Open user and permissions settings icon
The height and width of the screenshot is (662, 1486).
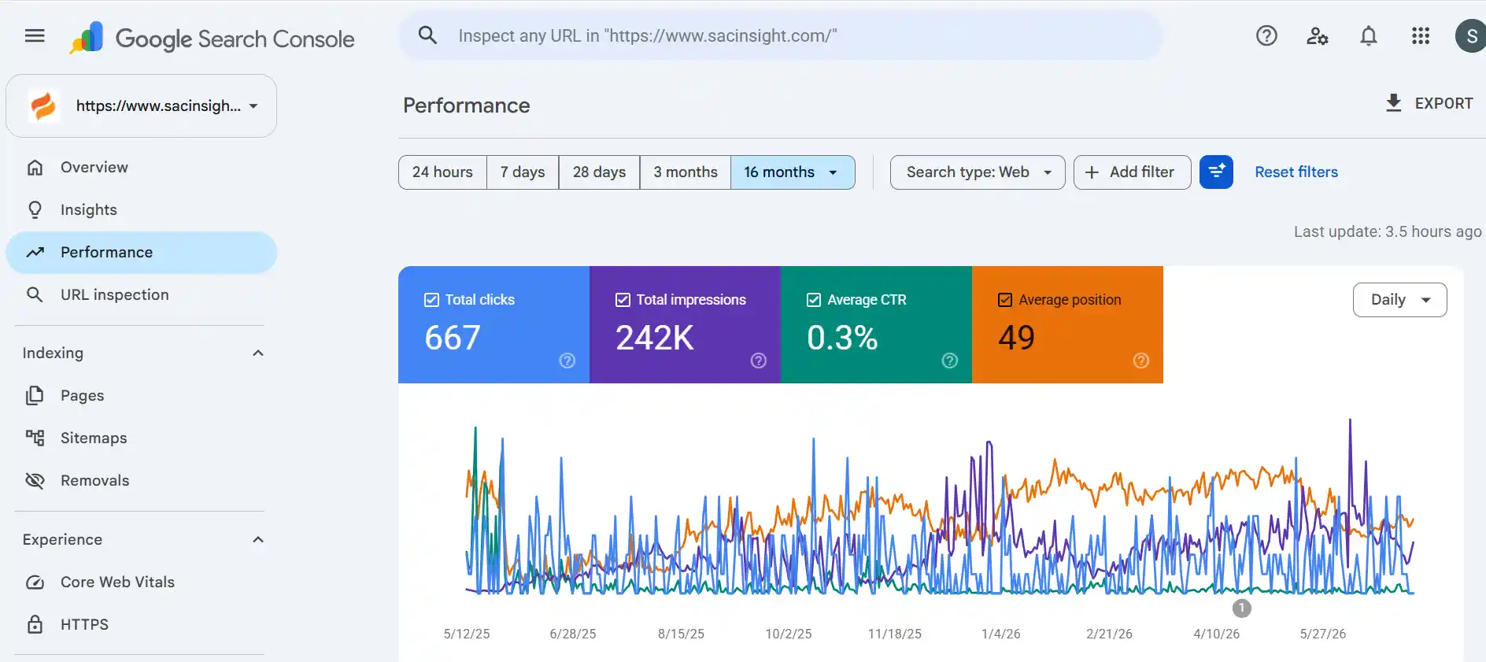coord(1318,36)
